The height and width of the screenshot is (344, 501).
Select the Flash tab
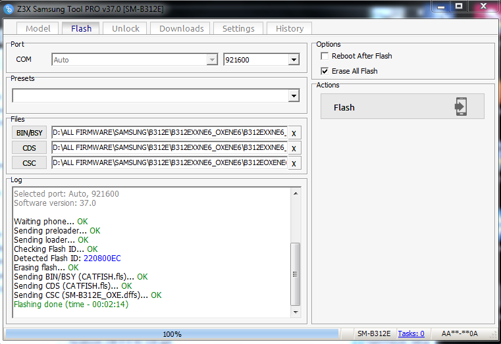point(81,28)
